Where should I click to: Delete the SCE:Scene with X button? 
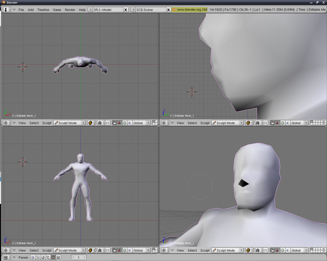[169, 10]
